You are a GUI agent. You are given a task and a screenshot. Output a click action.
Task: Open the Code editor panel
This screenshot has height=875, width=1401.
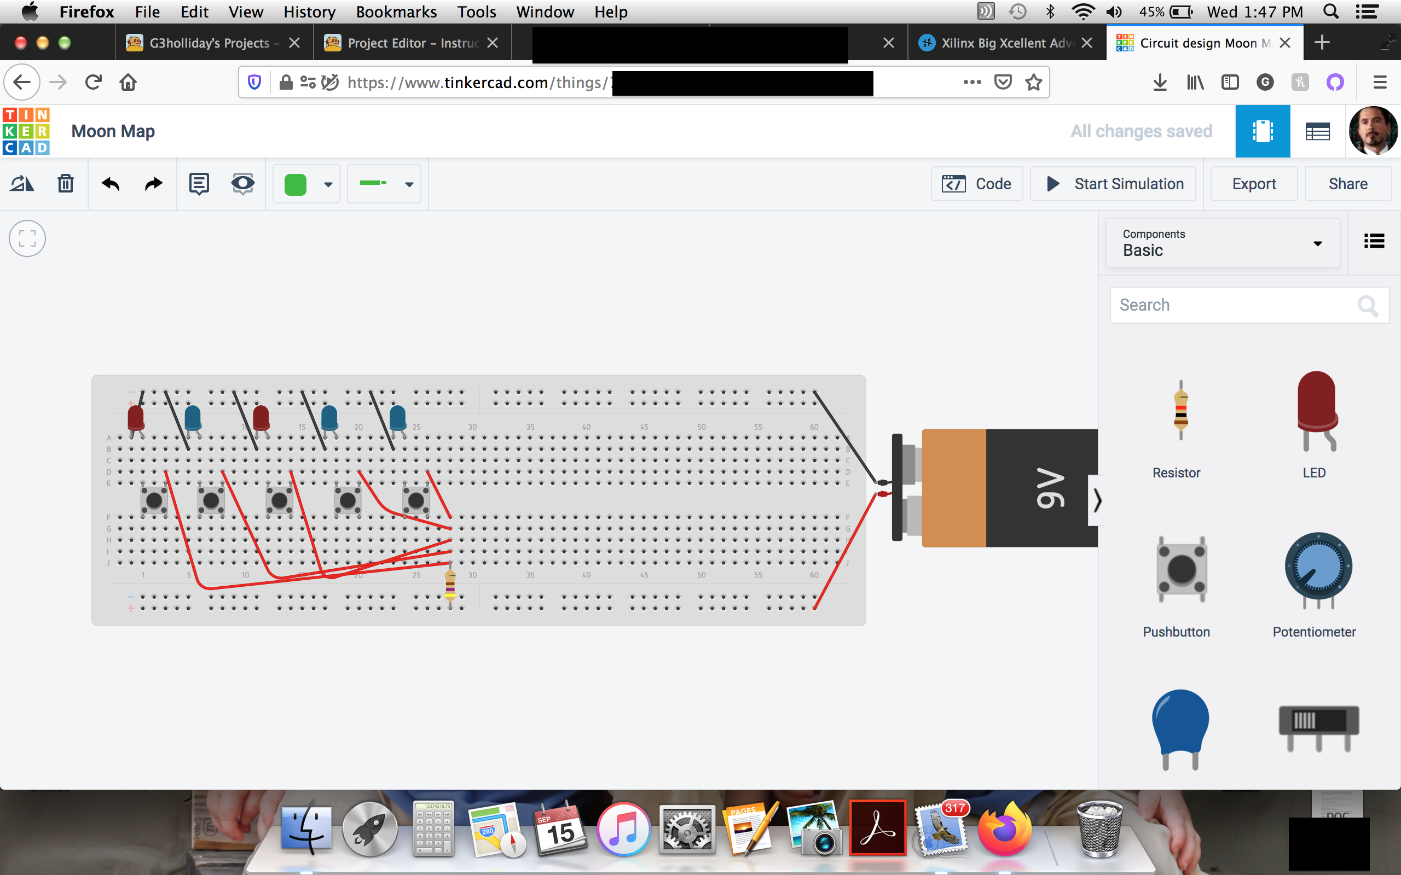coord(976,183)
